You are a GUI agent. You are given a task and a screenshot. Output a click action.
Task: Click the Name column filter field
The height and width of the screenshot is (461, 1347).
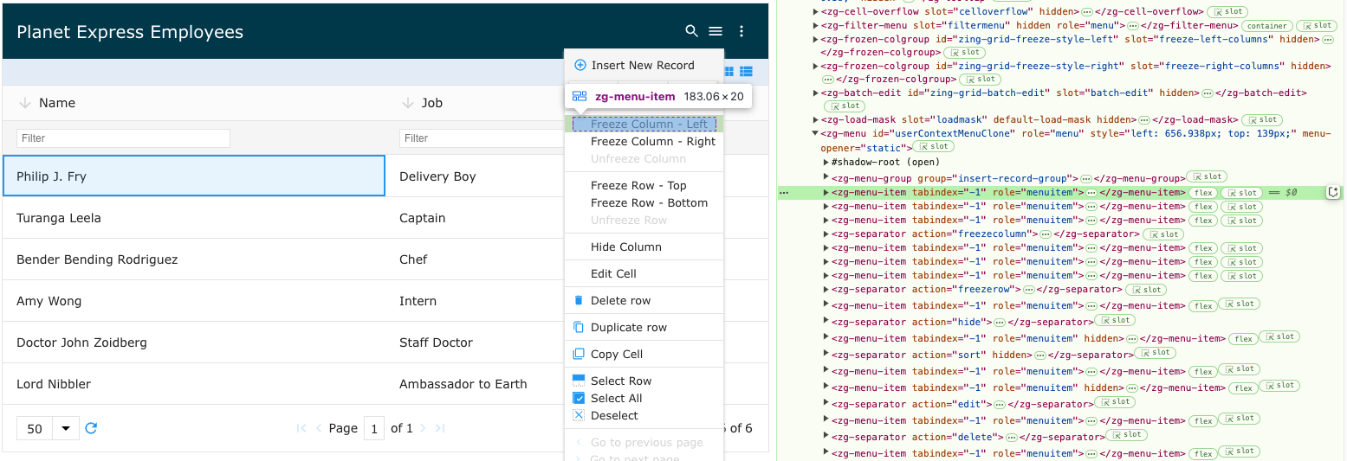point(123,138)
